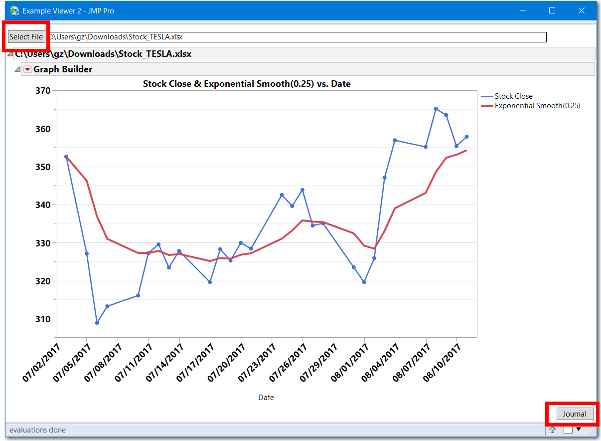Viewport: 601px width, 441px height.
Task: Click the graph title text
Action: click(x=247, y=84)
